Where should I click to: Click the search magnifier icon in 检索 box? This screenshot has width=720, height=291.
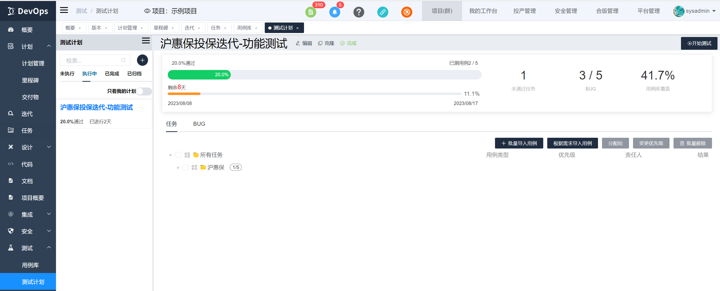[x=123, y=60]
